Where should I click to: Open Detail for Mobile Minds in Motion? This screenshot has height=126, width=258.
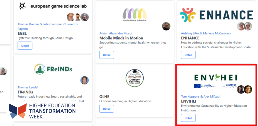click(107, 55)
